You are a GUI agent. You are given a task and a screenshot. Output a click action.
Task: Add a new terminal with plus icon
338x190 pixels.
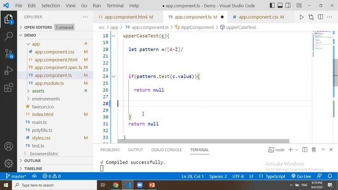click(x=290, y=150)
